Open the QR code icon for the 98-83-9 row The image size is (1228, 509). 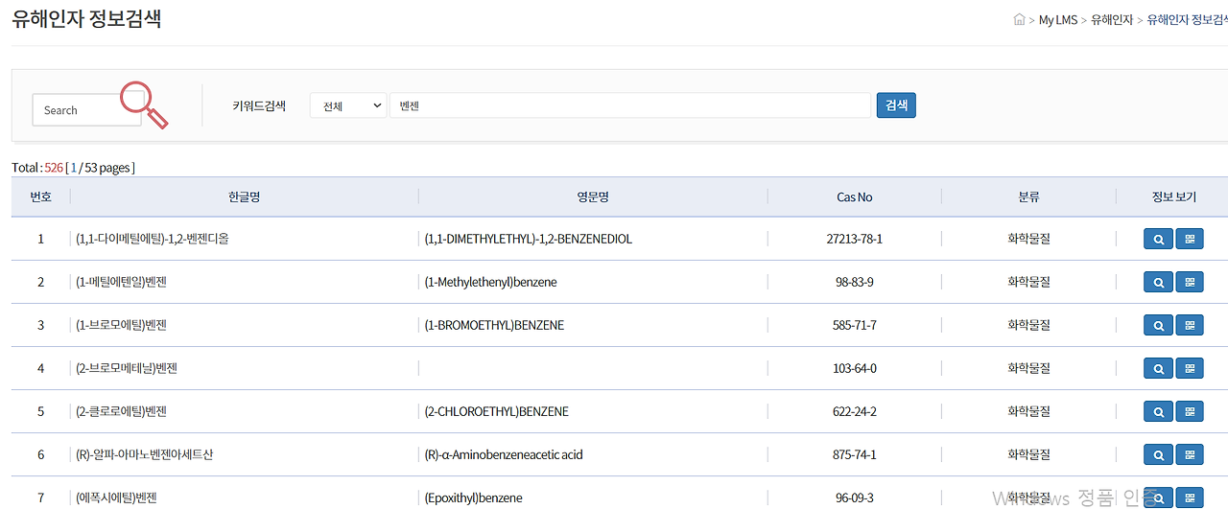(x=1190, y=283)
